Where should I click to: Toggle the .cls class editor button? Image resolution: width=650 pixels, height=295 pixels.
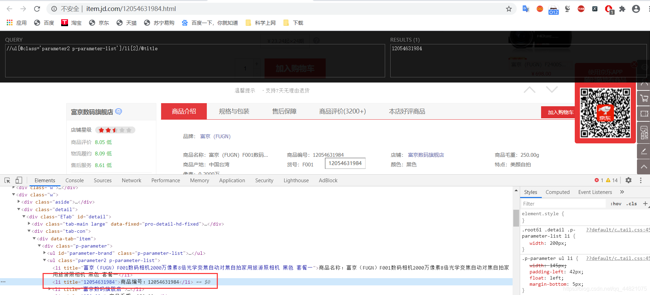[x=631, y=204]
